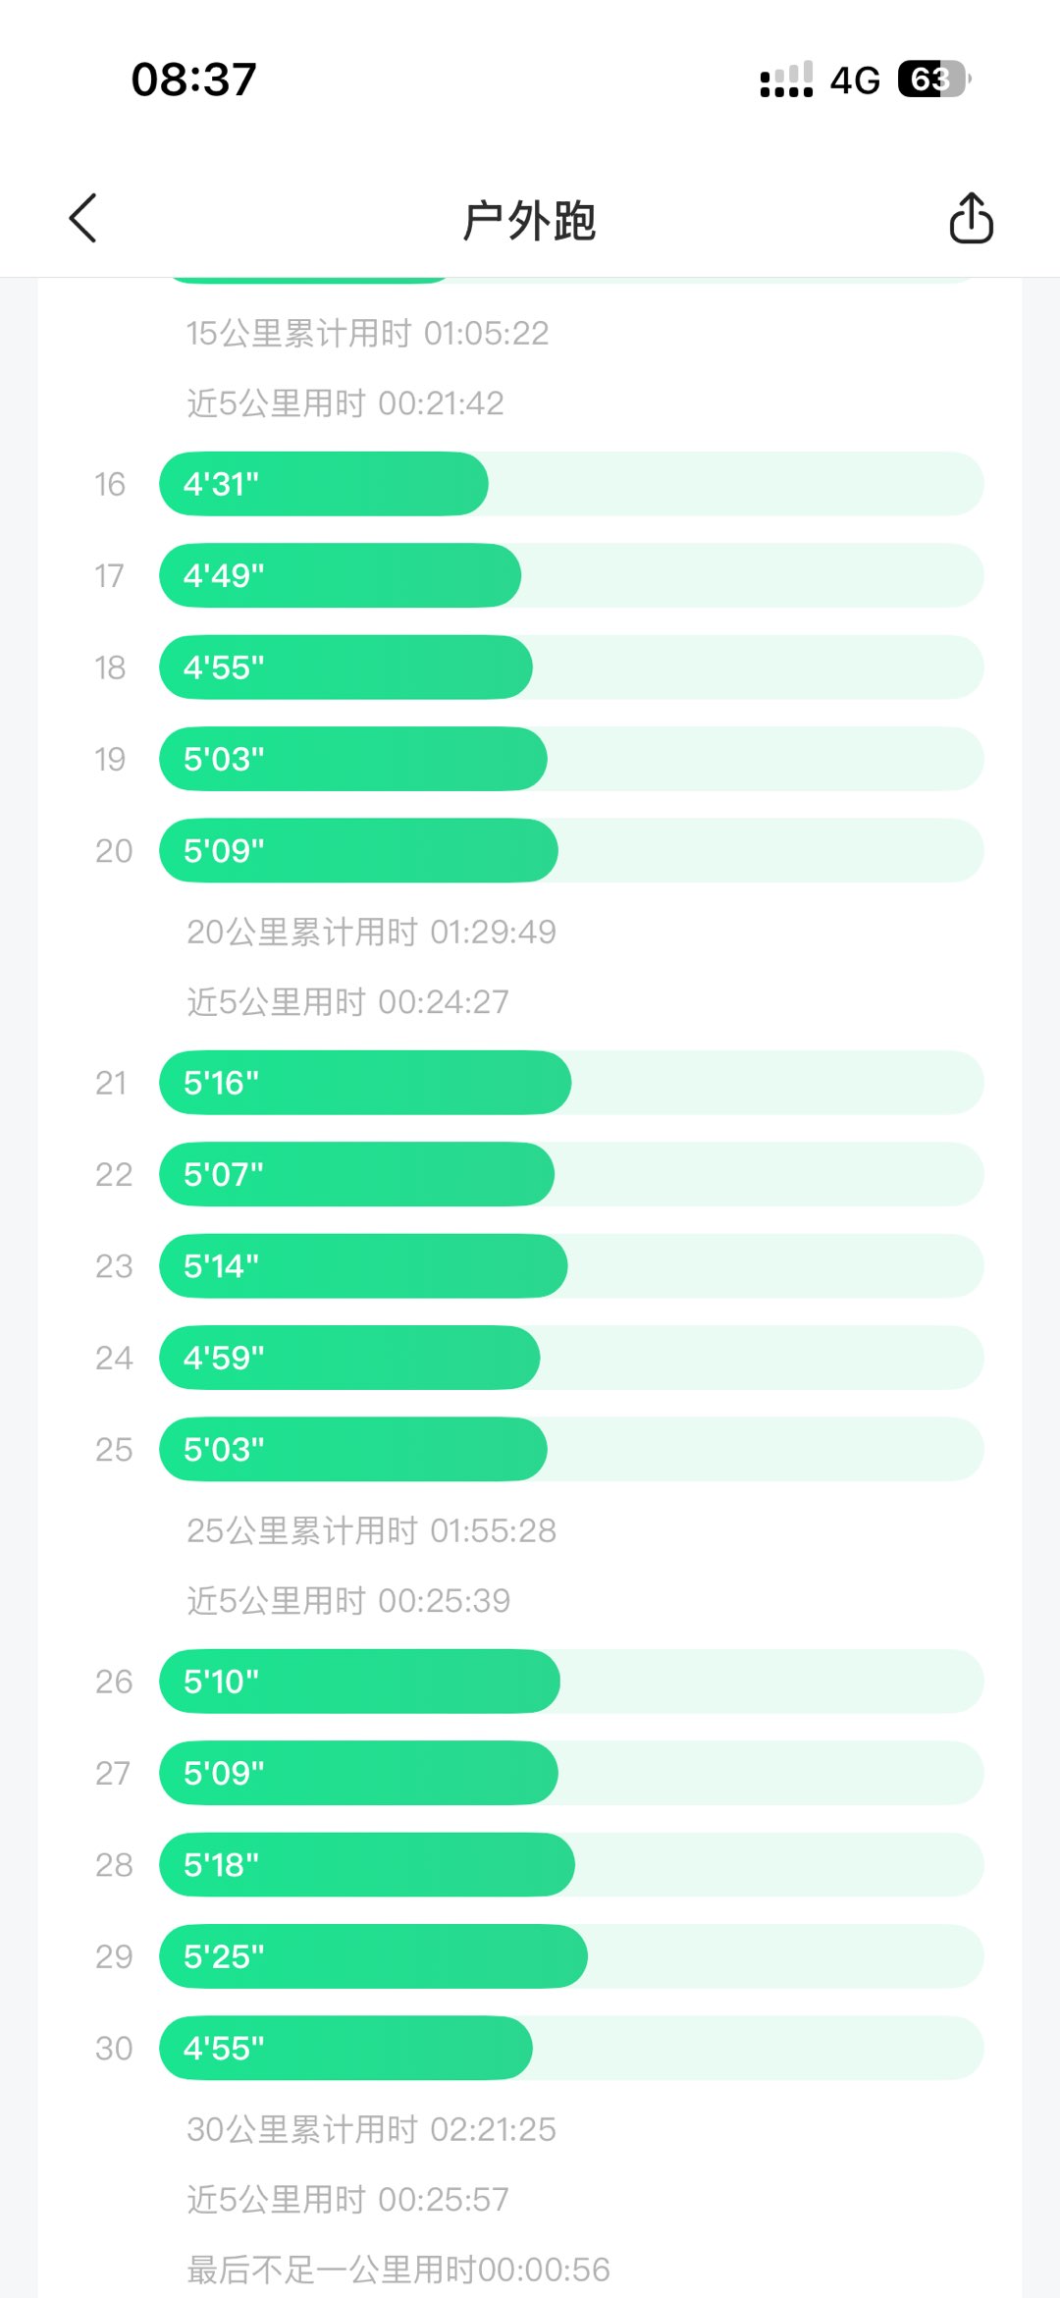Image resolution: width=1060 pixels, height=2298 pixels.
Task: Tap 25公里累计用时 01:55:28 summary text
Action: click(371, 1530)
